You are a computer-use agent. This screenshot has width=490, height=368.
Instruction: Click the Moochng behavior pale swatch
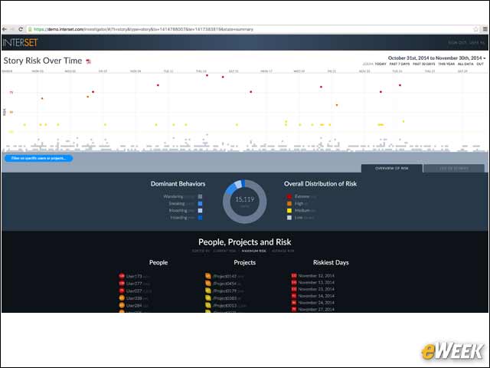(x=200, y=211)
